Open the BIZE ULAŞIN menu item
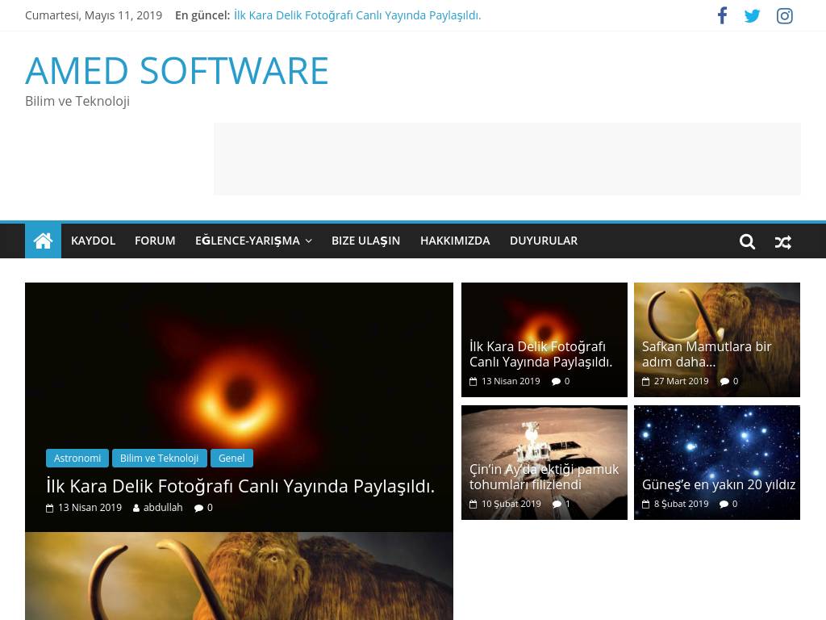 click(x=365, y=241)
